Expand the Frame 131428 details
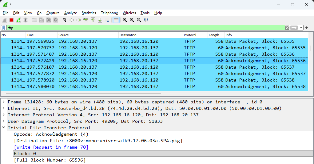The image size is (314, 164). (4, 102)
